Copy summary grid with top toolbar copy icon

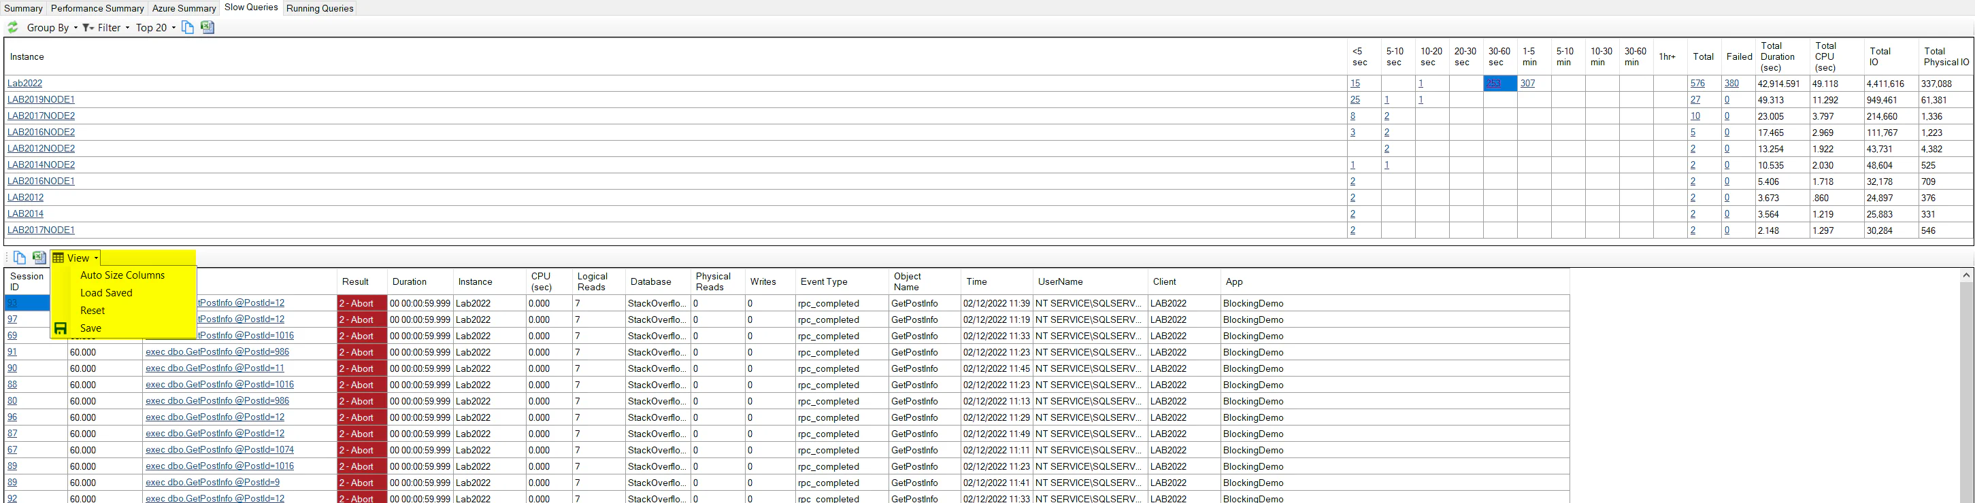point(188,27)
